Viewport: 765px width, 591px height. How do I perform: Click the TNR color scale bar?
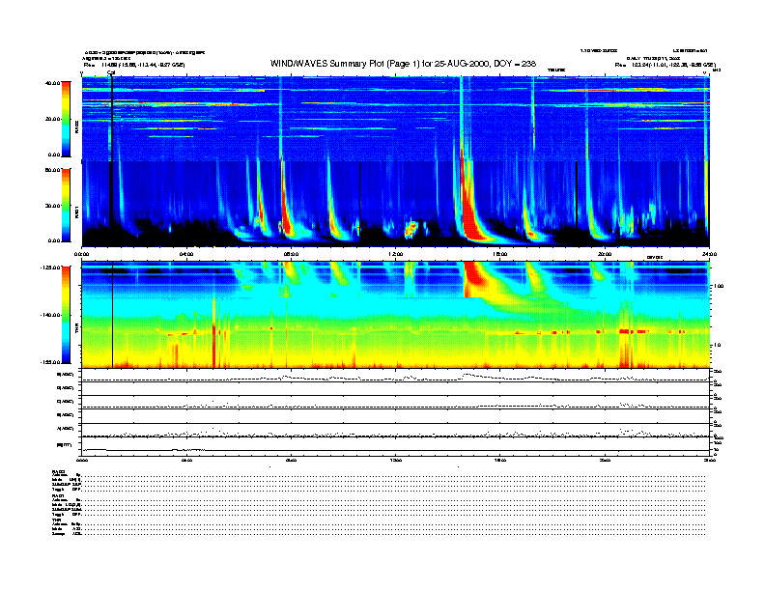tap(66, 315)
